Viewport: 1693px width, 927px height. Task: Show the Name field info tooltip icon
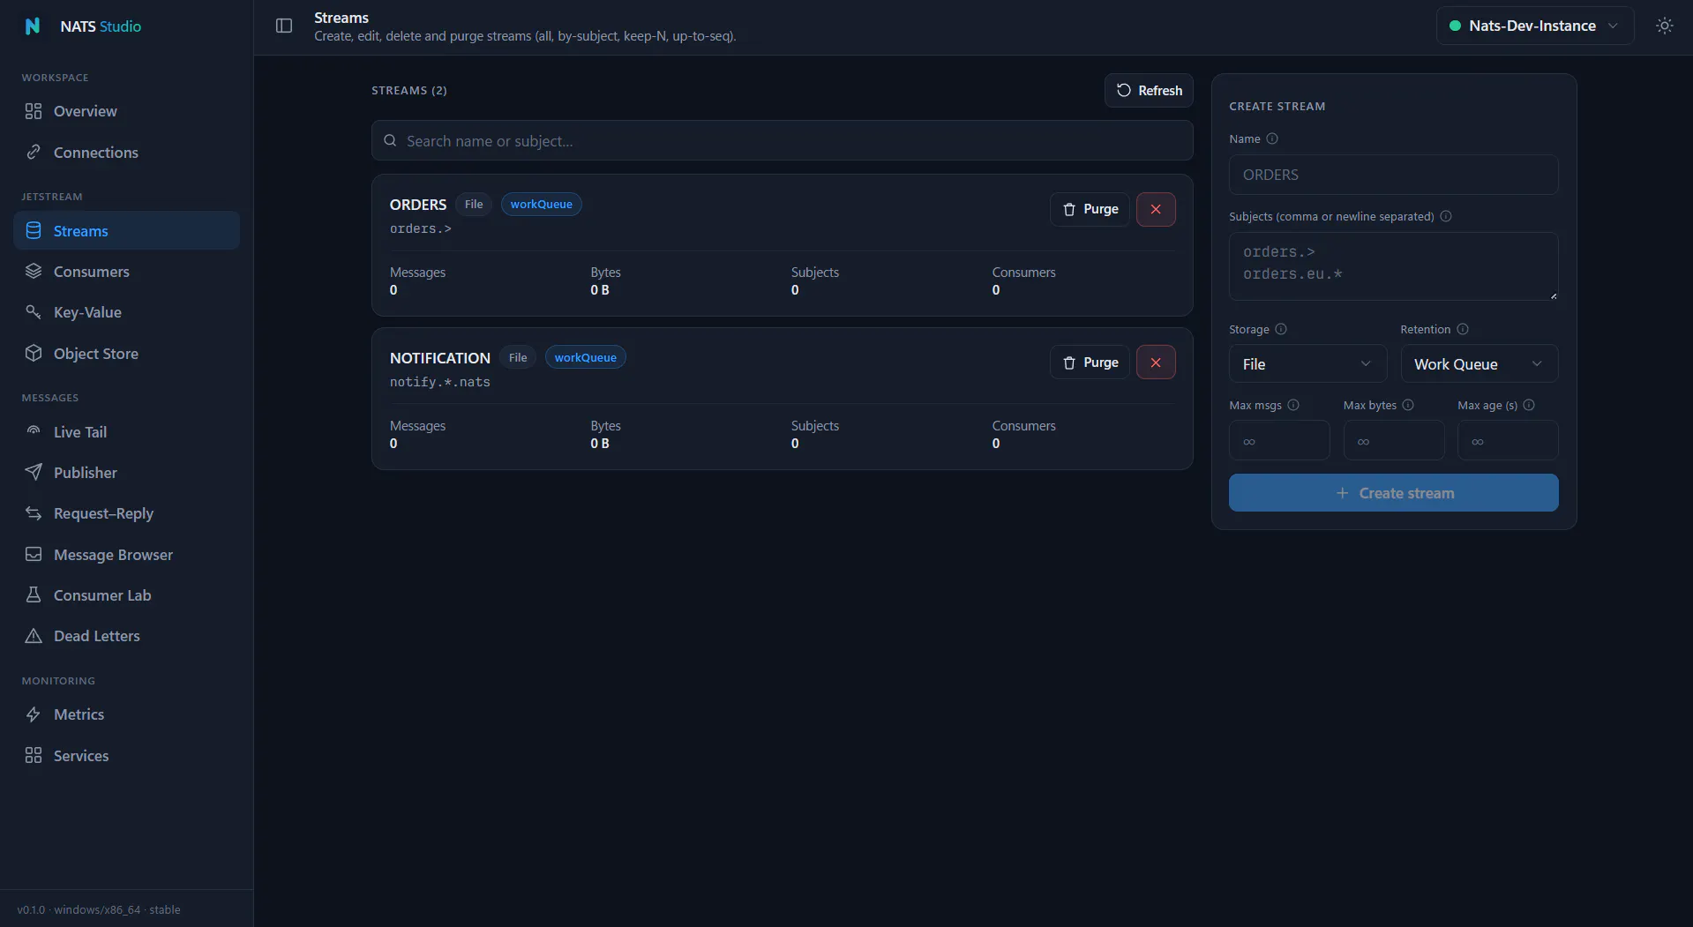click(1272, 138)
